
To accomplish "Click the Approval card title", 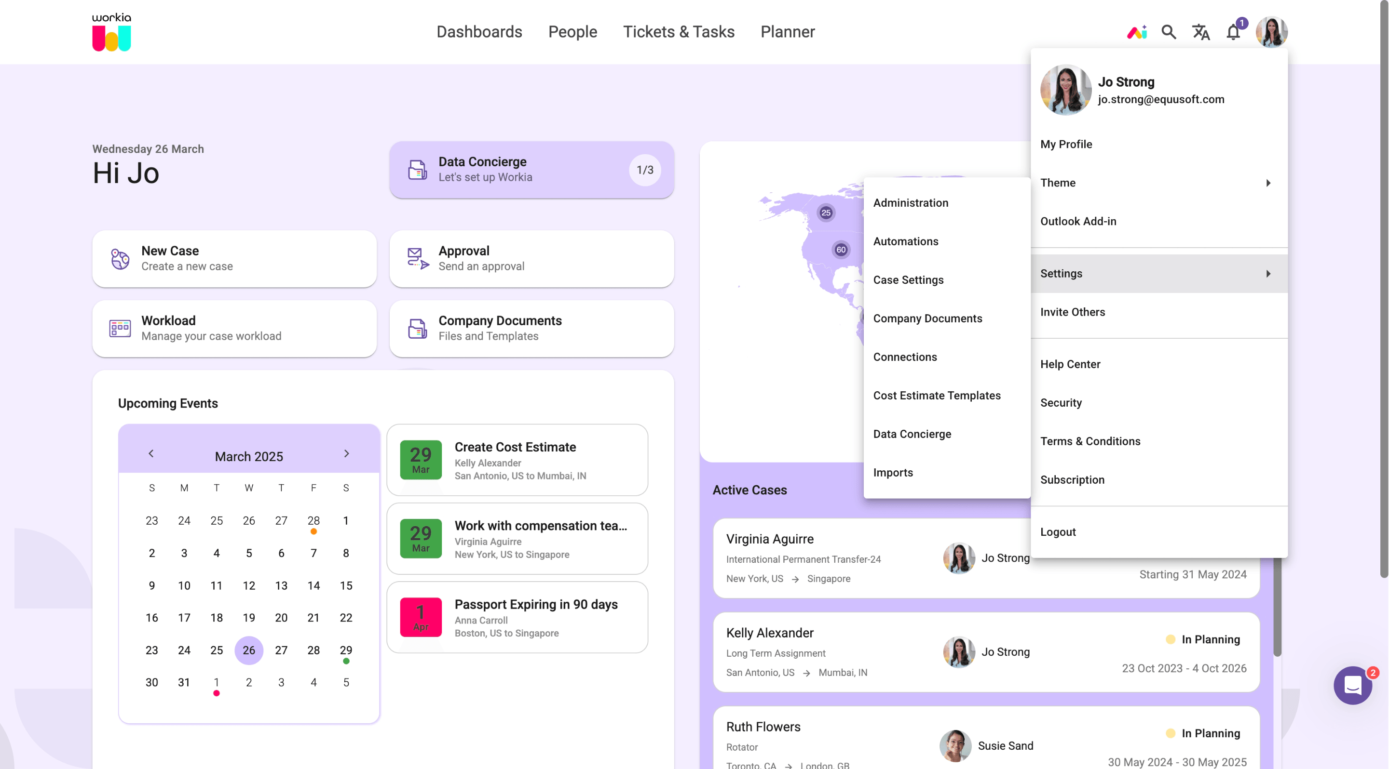I will 463,251.
